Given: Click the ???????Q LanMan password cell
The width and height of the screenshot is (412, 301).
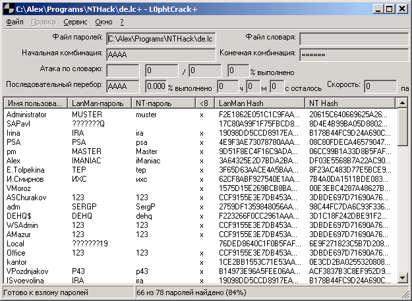Looking at the screenshot, I should pos(88,124).
